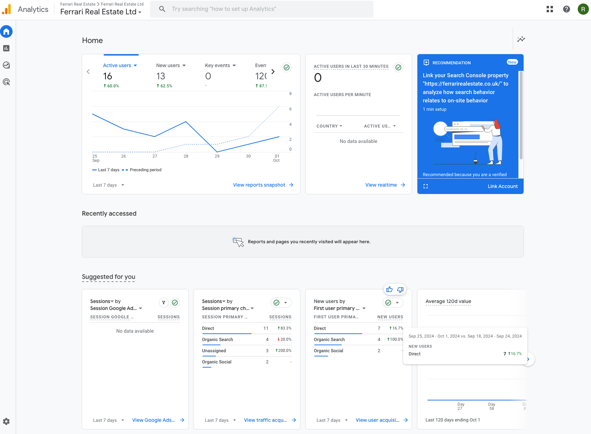591x434 pixels.
Task: Open the Home icon in the sidebar
Action: [6, 32]
